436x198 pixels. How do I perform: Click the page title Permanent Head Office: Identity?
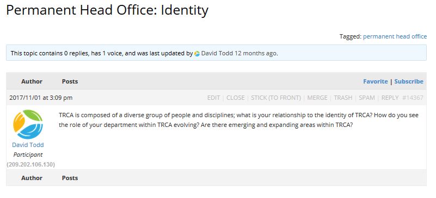point(107,10)
